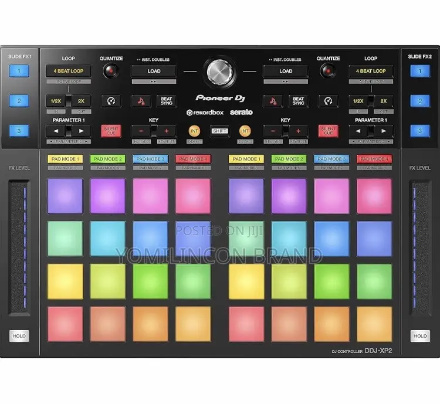The image size is (440, 404).
Task: Raise the key with right deck plus button
Action: 298,131
